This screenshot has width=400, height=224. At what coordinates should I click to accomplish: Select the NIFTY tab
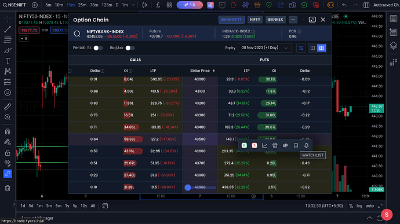click(x=255, y=20)
